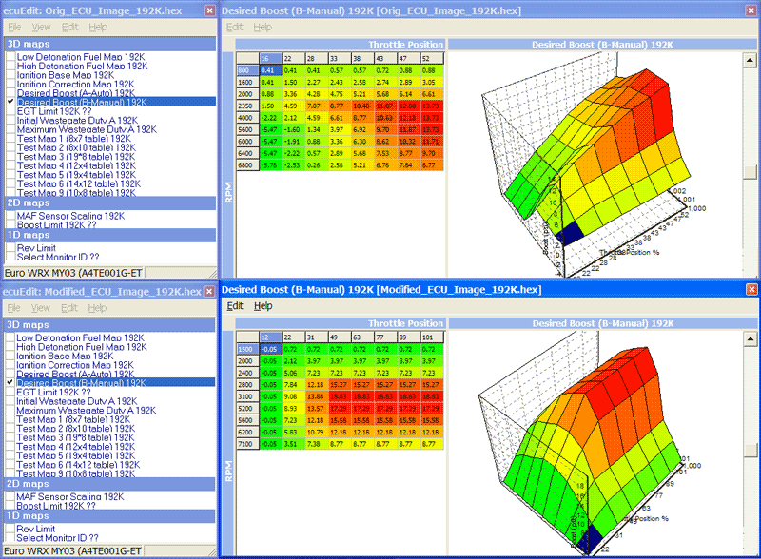Check Rev Limit in Modified window
The width and height of the screenshot is (761, 559).
(10, 529)
